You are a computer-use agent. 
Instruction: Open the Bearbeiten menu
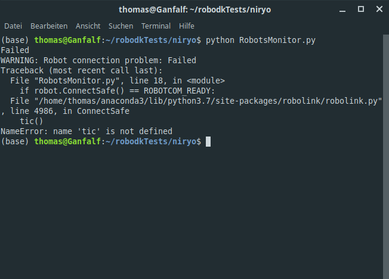(49, 26)
